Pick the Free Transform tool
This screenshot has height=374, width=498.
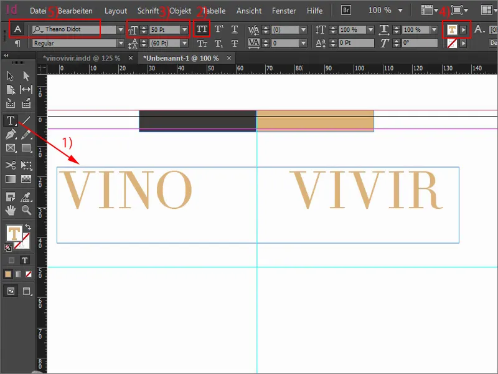[x=26, y=165]
